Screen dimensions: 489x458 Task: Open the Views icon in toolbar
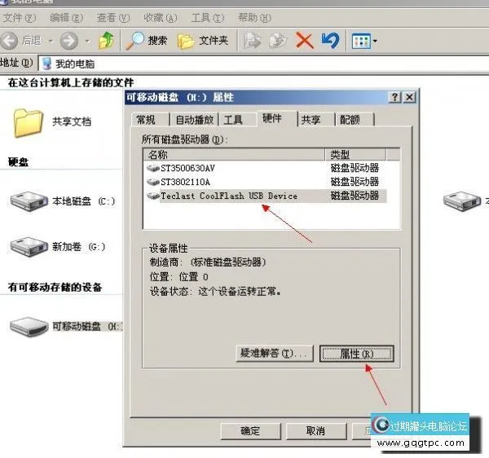[361, 41]
